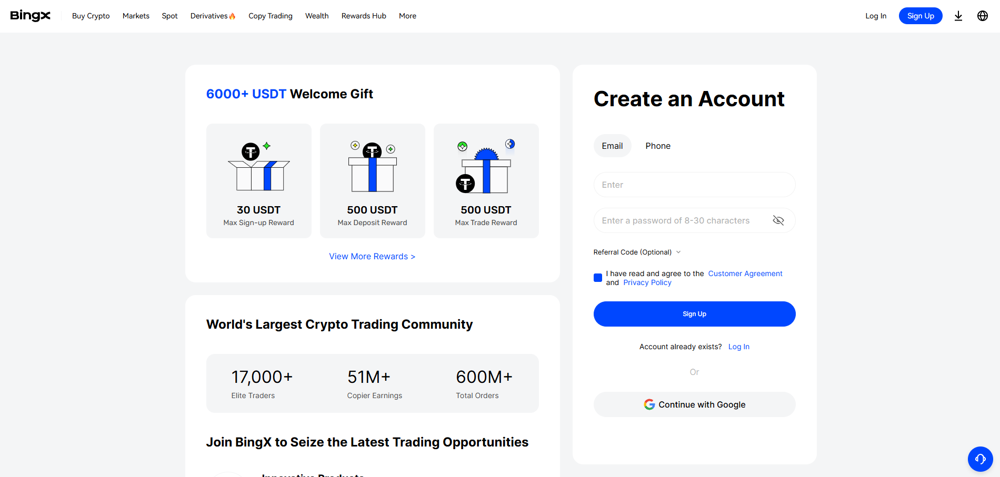Click the 6000+ USDT Welcome Gift heading
The width and height of the screenshot is (1000, 477).
tap(289, 94)
